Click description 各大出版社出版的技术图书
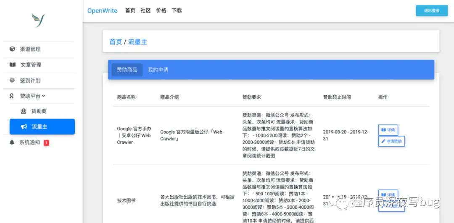This screenshot has height=223, width=454. coord(197,200)
